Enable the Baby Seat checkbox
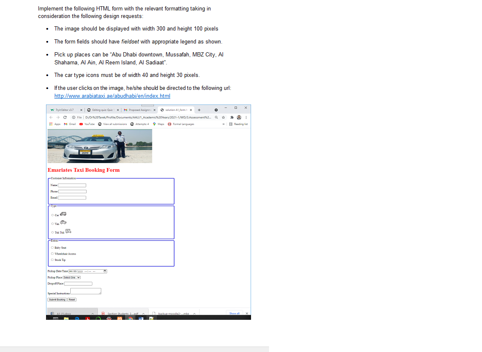 pyautogui.click(x=52, y=247)
